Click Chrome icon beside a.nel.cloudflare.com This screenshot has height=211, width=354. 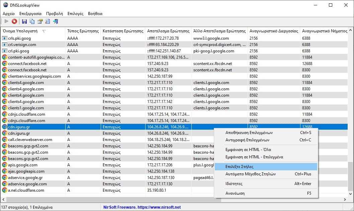click(4, 190)
